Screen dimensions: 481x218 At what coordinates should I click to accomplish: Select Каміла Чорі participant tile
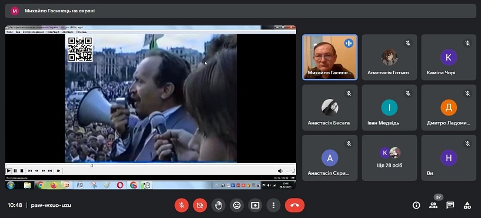click(449, 57)
